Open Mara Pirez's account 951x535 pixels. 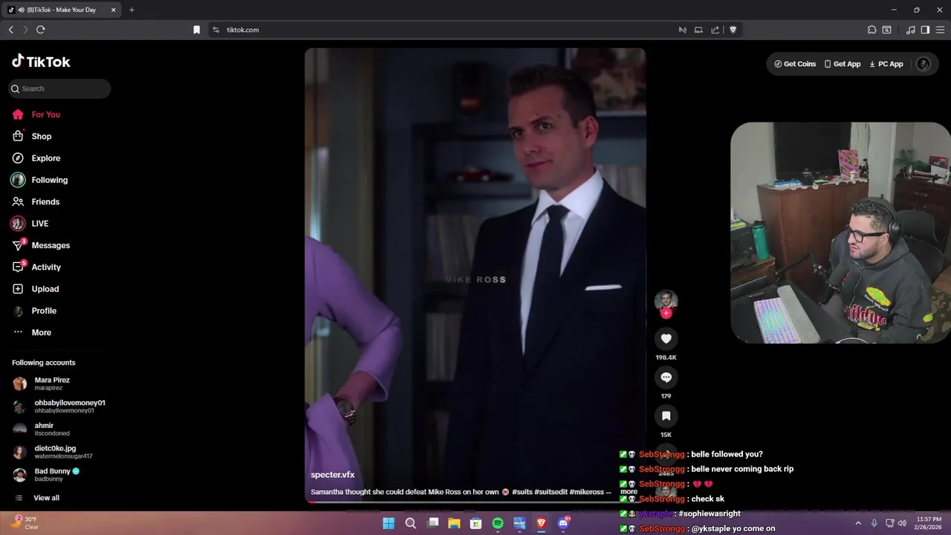pos(51,383)
